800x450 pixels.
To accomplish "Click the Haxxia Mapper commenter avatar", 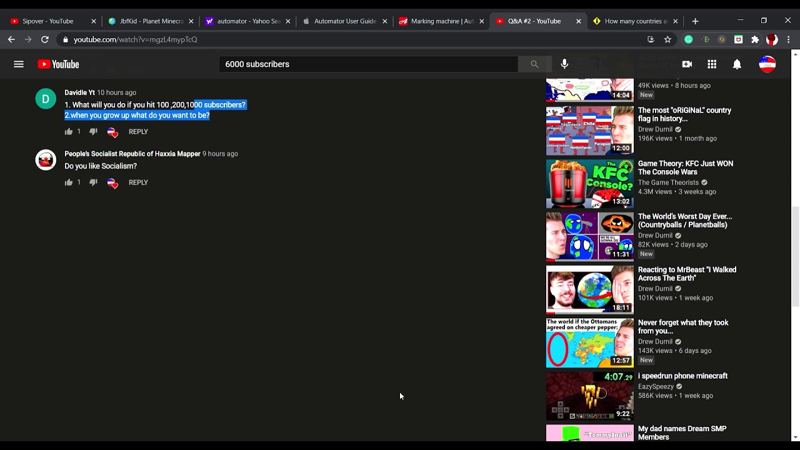I will click(x=46, y=160).
